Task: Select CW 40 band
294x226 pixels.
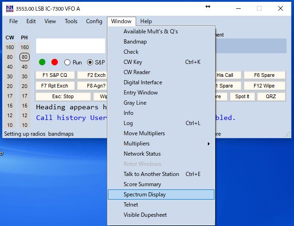Action: [x=10, y=67]
